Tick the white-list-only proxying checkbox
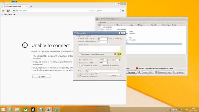This screenshot has width=199, height=112. [x=80, y=54]
